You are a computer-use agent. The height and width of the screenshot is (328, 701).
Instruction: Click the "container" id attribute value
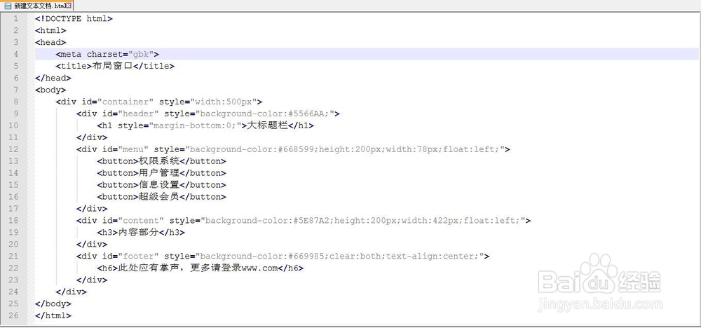point(125,102)
